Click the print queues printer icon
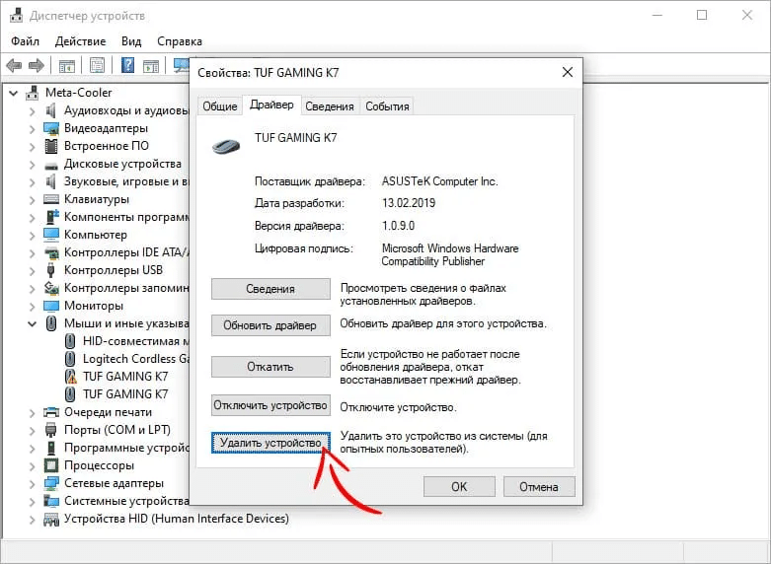The width and height of the screenshot is (771, 564). (51, 412)
